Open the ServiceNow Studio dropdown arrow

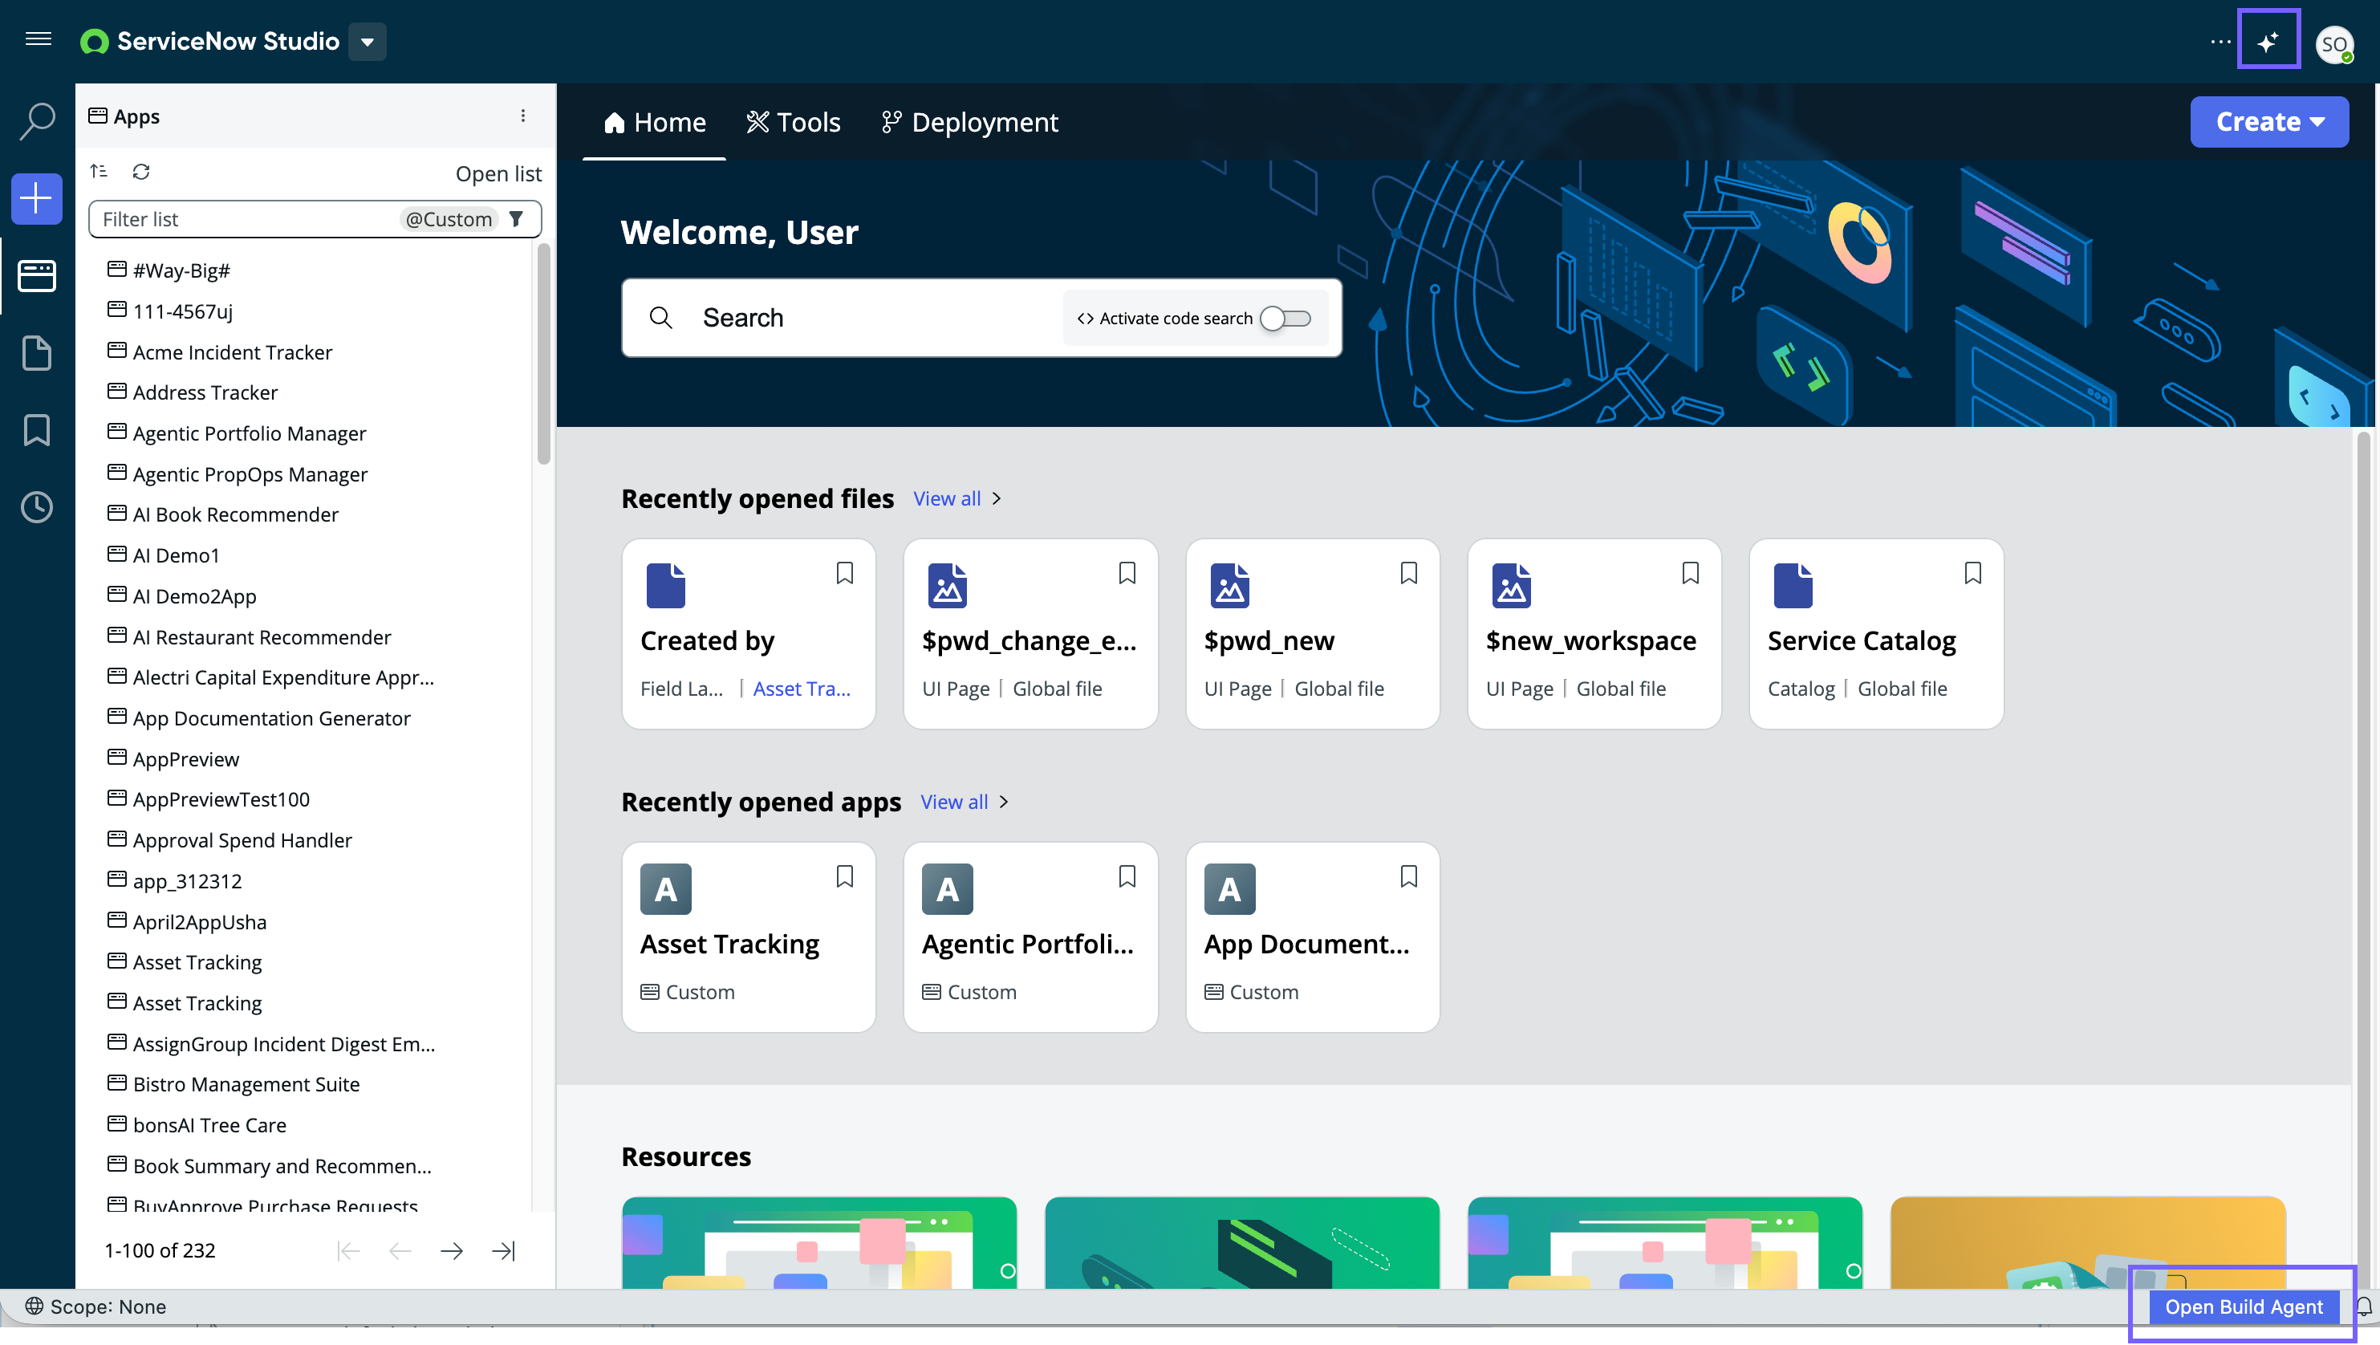(x=367, y=42)
